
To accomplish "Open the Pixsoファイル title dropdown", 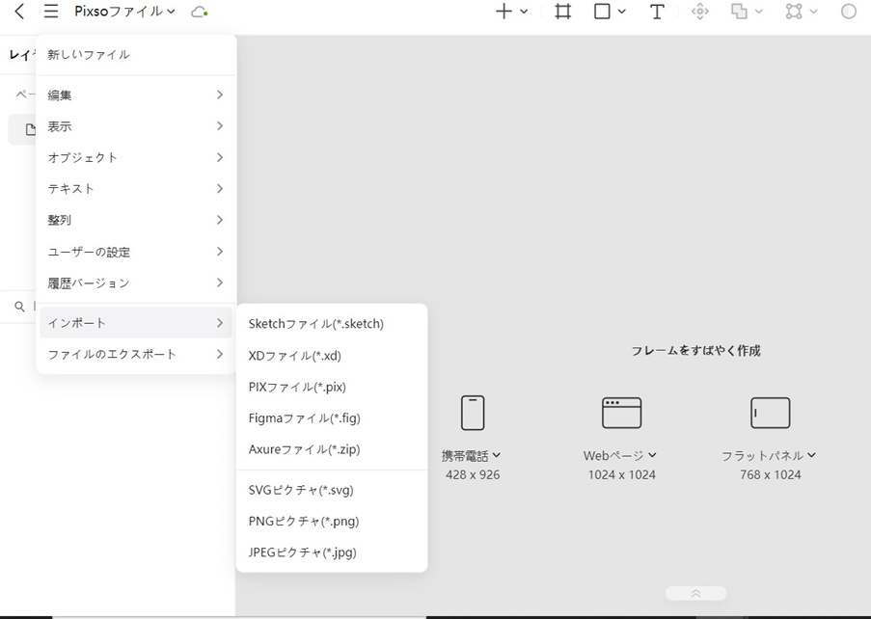I will 124,12.
